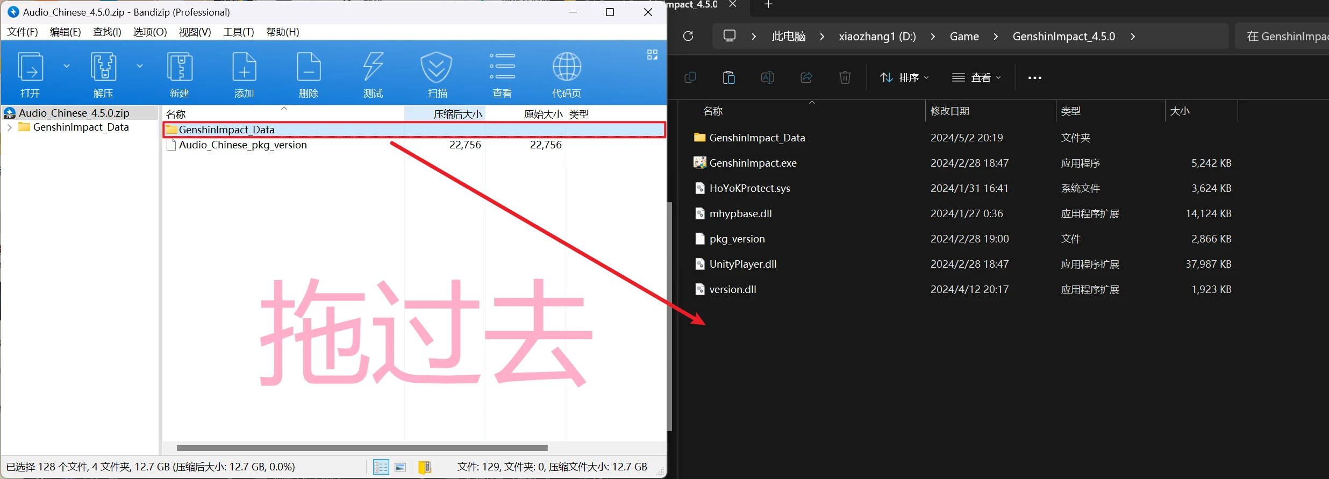This screenshot has width=1329, height=479.
Task: Click the horizontal scrollbar in Bandizip list
Action: pyautogui.click(x=362, y=448)
